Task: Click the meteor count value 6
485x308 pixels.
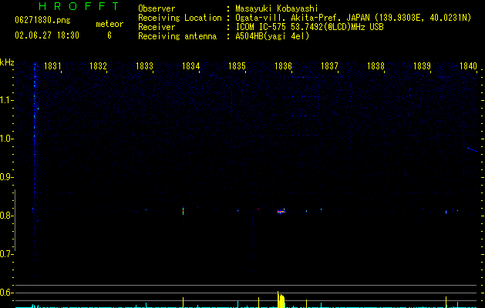Action: pos(109,35)
